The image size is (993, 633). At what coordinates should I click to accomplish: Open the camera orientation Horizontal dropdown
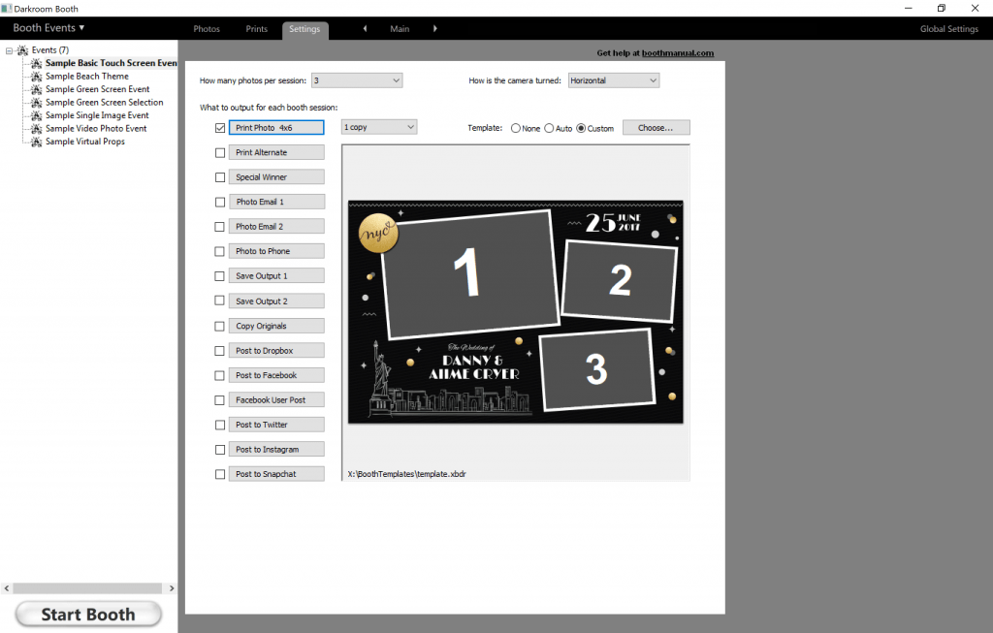[x=614, y=80]
